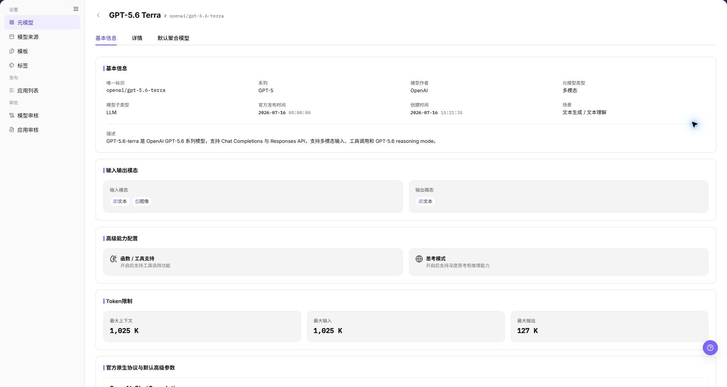Click the 开启后支持工具调用功能 description

point(145,266)
